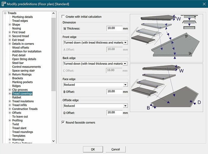Click the B Offset input field
The width and height of the screenshot is (208, 154).
point(114,91)
